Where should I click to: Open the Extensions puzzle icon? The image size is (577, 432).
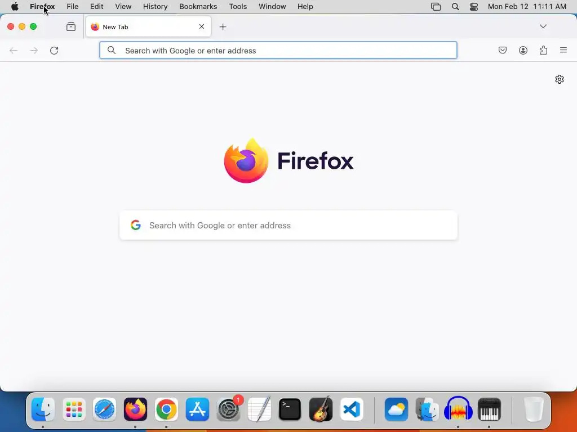(x=544, y=50)
